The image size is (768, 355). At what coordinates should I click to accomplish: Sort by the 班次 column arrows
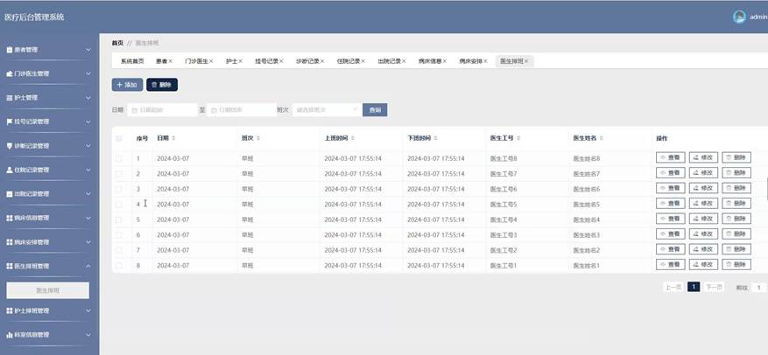pos(258,139)
